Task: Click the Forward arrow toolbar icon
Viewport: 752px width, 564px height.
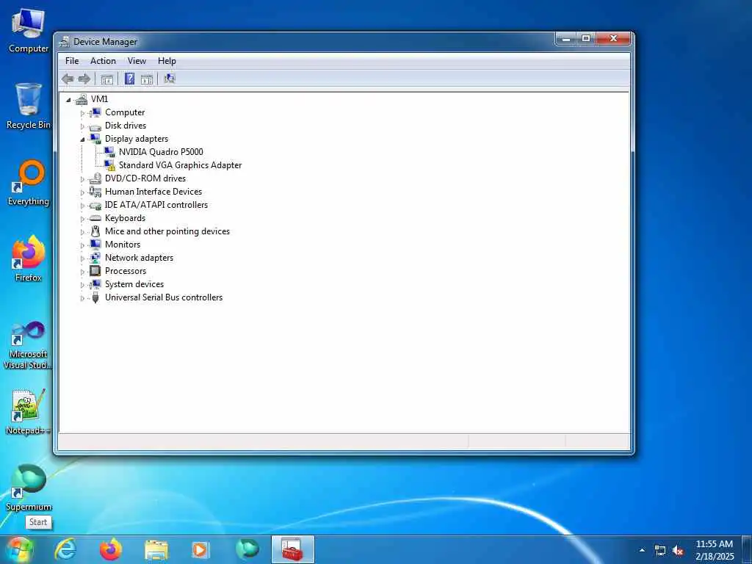Action: pyautogui.click(x=84, y=79)
